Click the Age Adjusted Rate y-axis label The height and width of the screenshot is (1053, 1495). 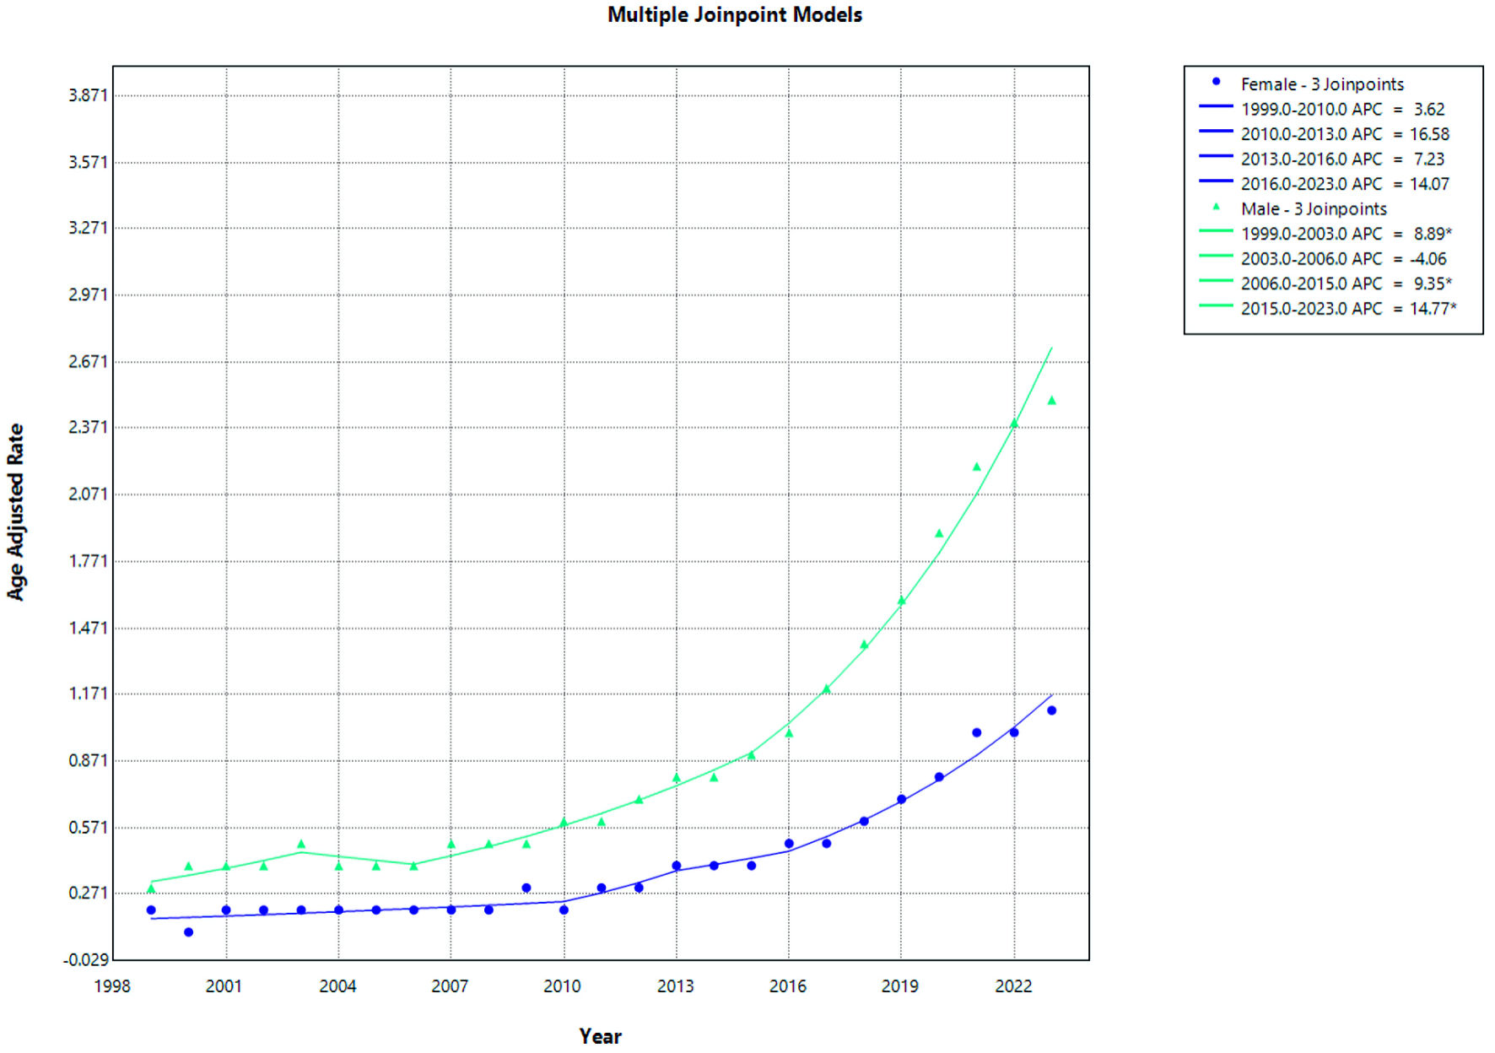point(16,512)
